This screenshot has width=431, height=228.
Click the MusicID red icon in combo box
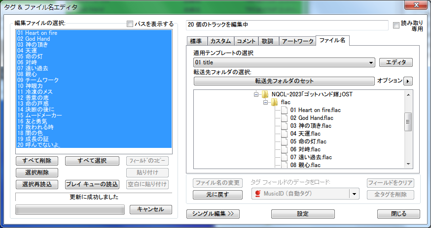(258, 194)
